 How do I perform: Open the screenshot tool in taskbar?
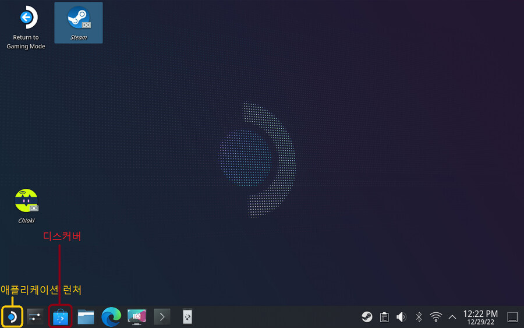tap(137, 317)
